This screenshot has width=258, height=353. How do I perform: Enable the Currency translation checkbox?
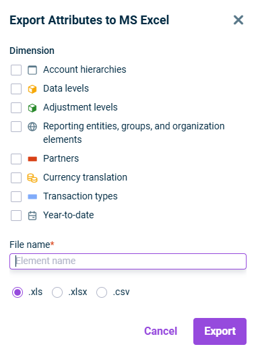(x=16, y=178)
